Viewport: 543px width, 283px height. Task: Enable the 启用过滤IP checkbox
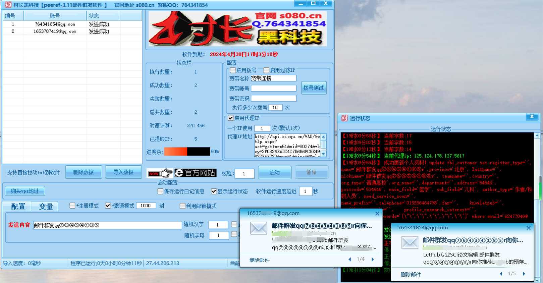tap(266, 70)
